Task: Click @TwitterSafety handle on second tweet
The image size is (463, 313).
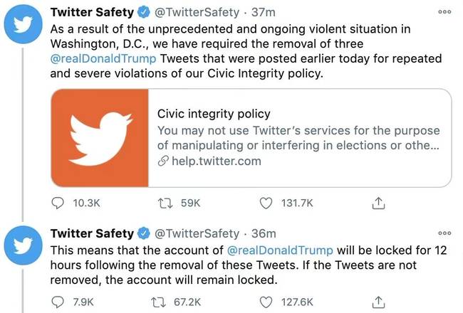Action: pos(197,233)
